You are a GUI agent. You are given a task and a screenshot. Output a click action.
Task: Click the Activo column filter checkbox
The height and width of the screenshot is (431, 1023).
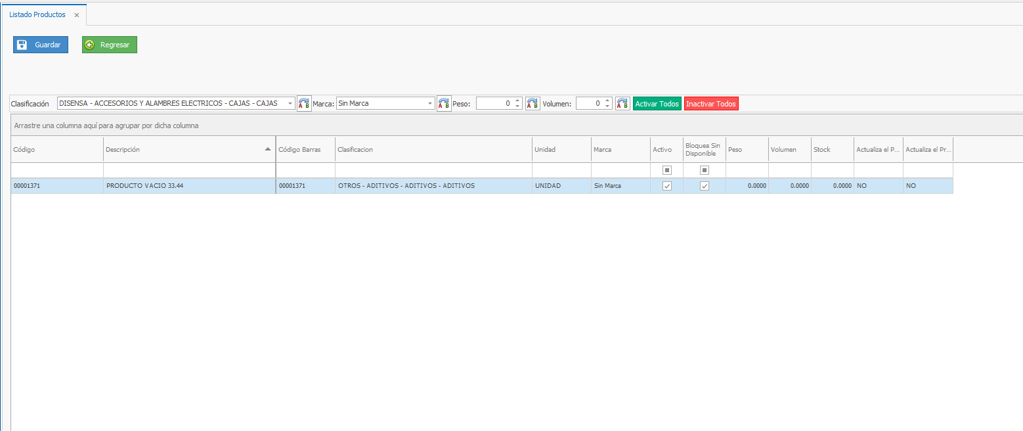click(x=667, y=170)
